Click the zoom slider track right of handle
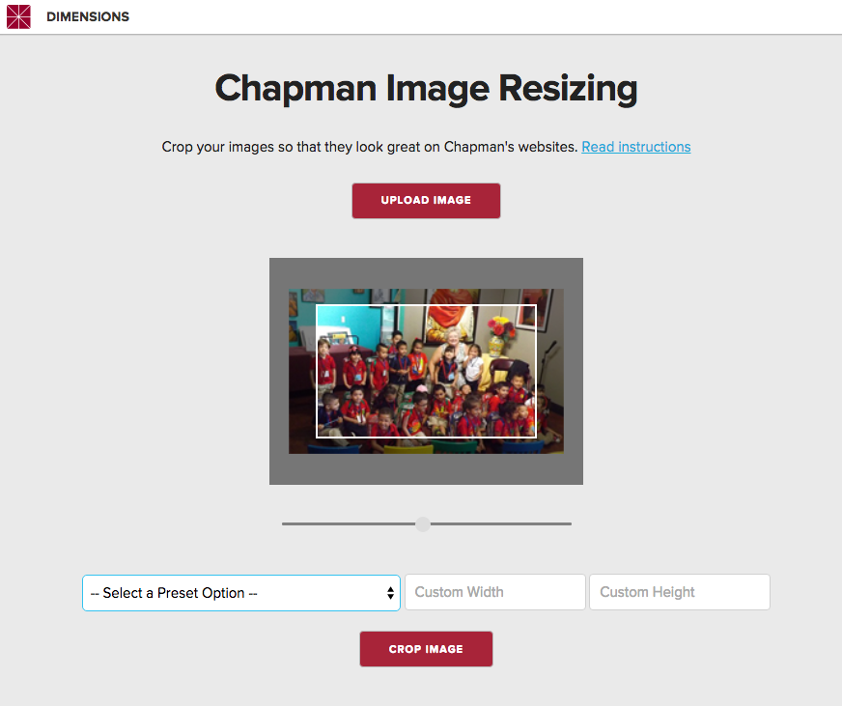The width and height of the screenshot is (842, 706). click(501, 523)
